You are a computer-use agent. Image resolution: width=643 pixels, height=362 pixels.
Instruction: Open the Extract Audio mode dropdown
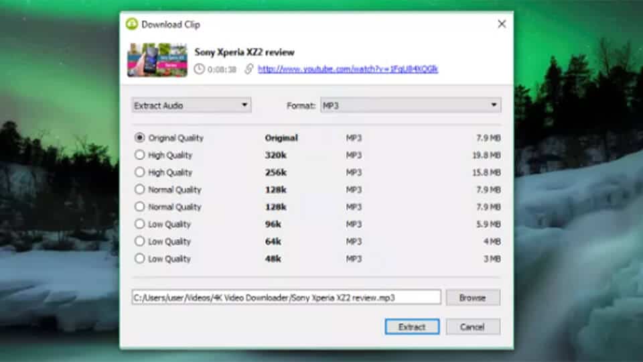tap(191, 105)
